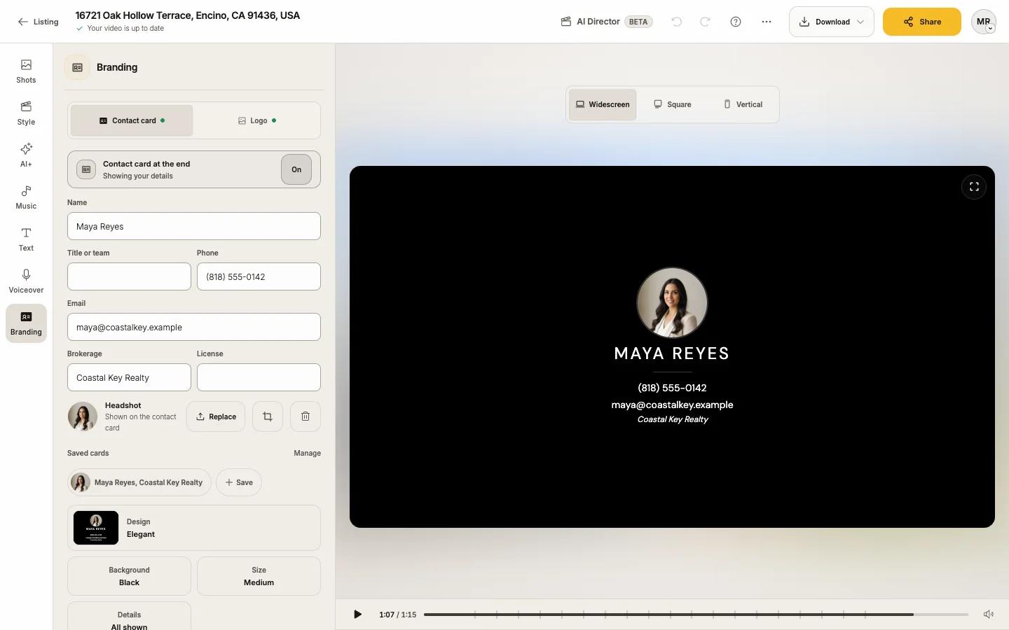This screenshot has width=1009, height=630.
Task: Change the Size Medium option
Action: click(x=259, y=576)
